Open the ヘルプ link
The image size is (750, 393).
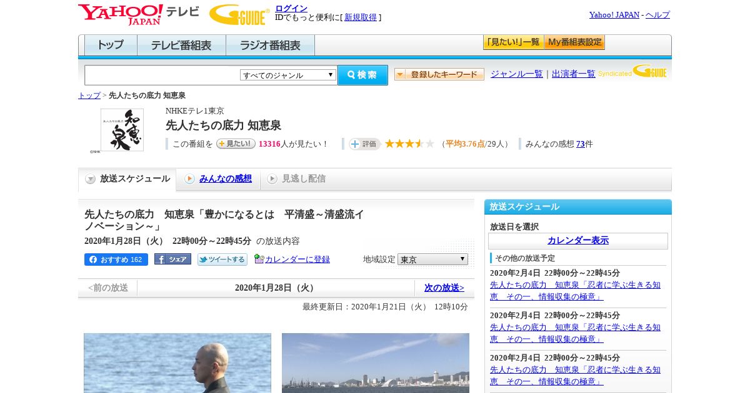[x=657, y=15]
